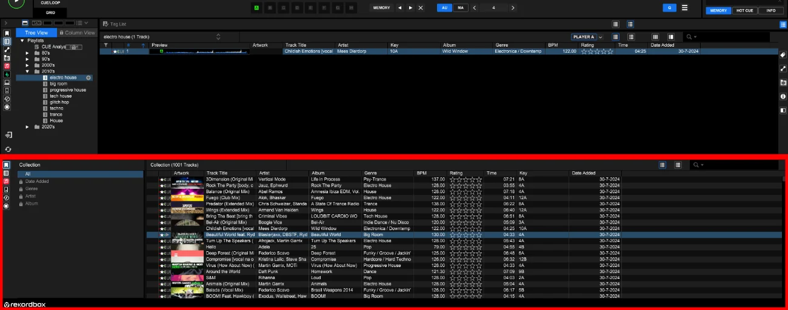This screenshot has height=310, width=788.
Task: Select the GRID tab
Action: 50,12
